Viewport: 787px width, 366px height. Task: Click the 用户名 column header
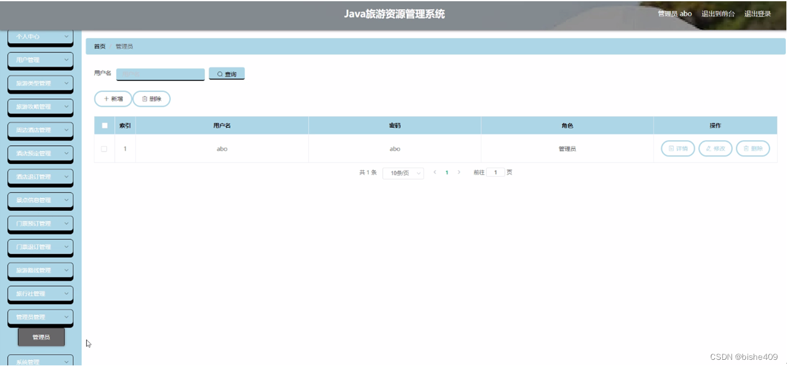pos(222,126)
